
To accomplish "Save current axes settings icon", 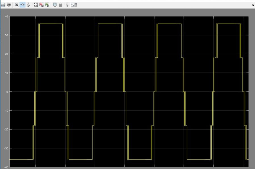I will (41, 5).
